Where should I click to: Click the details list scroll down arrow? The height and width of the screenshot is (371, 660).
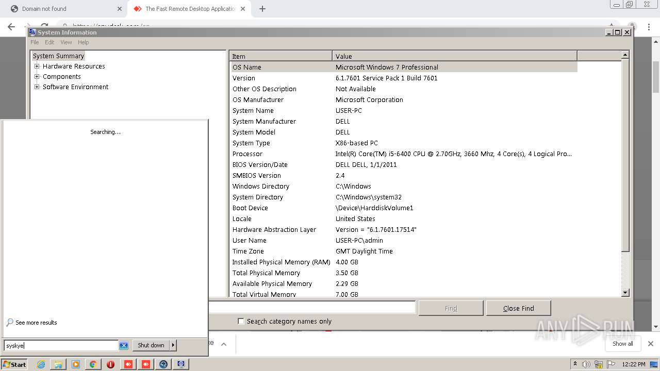click(x=625, y=293)
